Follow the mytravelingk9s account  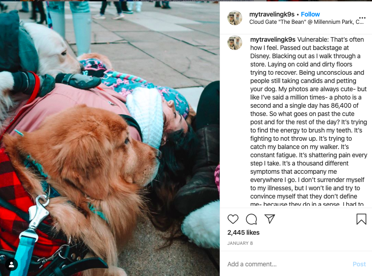click(311, 14)
